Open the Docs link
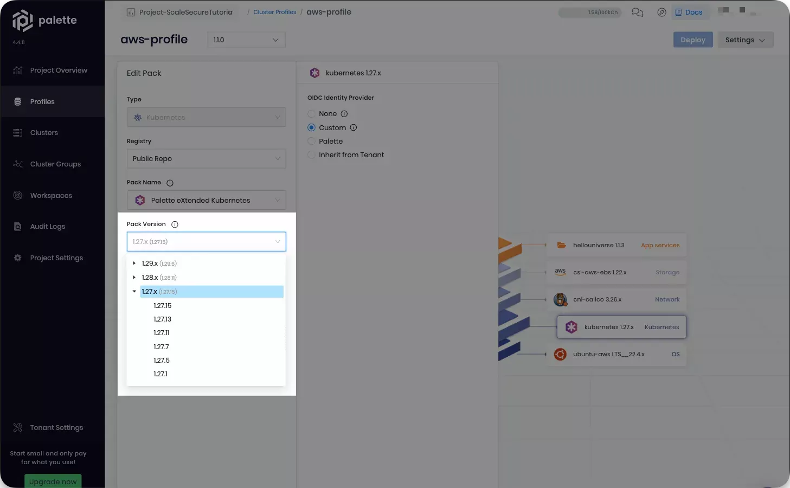This screenshot has height=488, width=790. coord(689,12)
